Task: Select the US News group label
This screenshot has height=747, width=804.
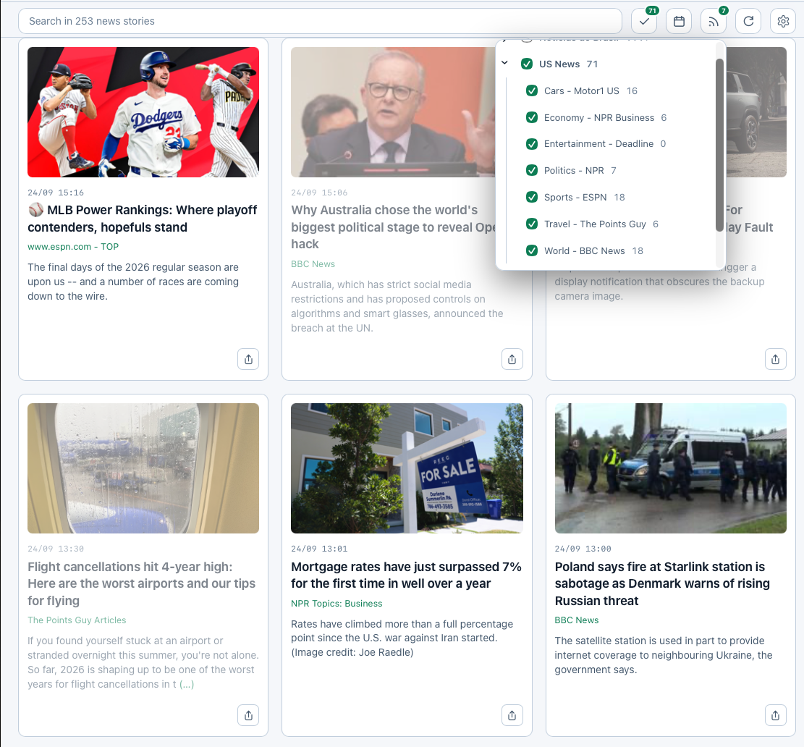Action: coord(559,64)
